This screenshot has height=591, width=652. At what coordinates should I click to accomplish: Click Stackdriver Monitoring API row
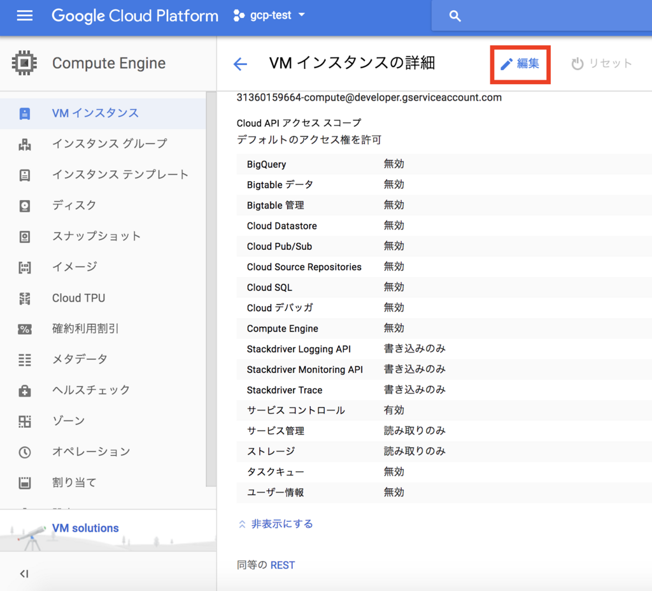[x=444, y=369]
